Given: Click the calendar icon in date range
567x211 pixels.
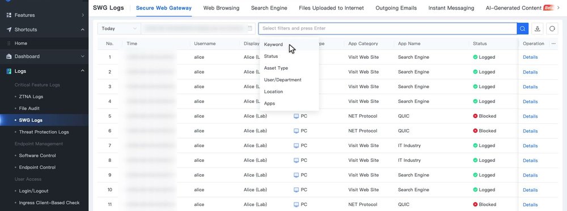Looking at the screenshot, I should click(249, 28).
